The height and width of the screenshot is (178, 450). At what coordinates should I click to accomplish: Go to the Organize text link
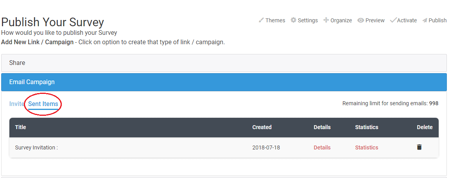pos(341,20)
